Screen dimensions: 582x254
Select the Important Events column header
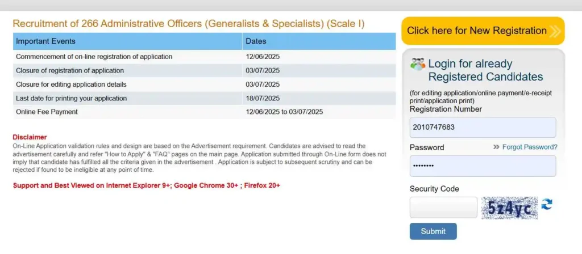click(x=128, y=41)
